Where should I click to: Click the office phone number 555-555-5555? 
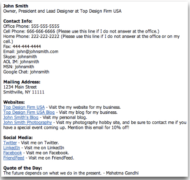pyautogui.click(x=45, y=26)
